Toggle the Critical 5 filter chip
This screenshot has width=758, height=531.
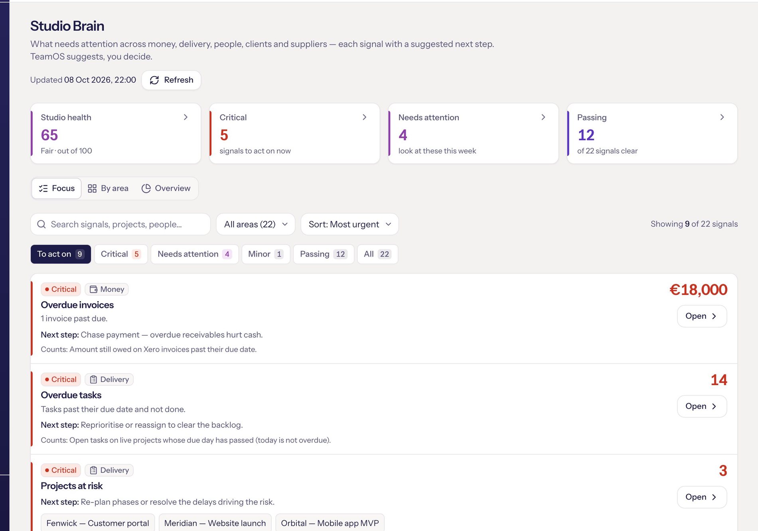(x=121, y=254)
